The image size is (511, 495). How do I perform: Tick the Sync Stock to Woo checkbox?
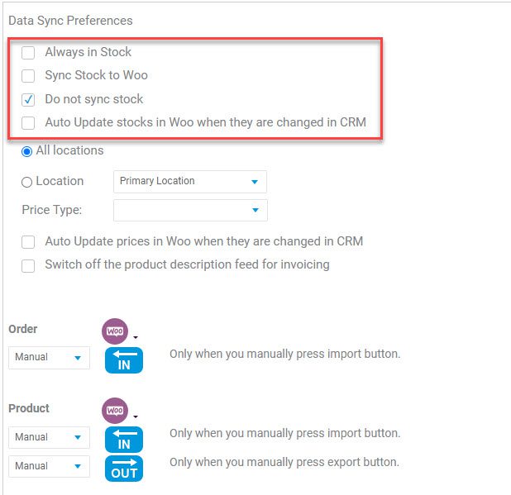[x=28, y=76]
